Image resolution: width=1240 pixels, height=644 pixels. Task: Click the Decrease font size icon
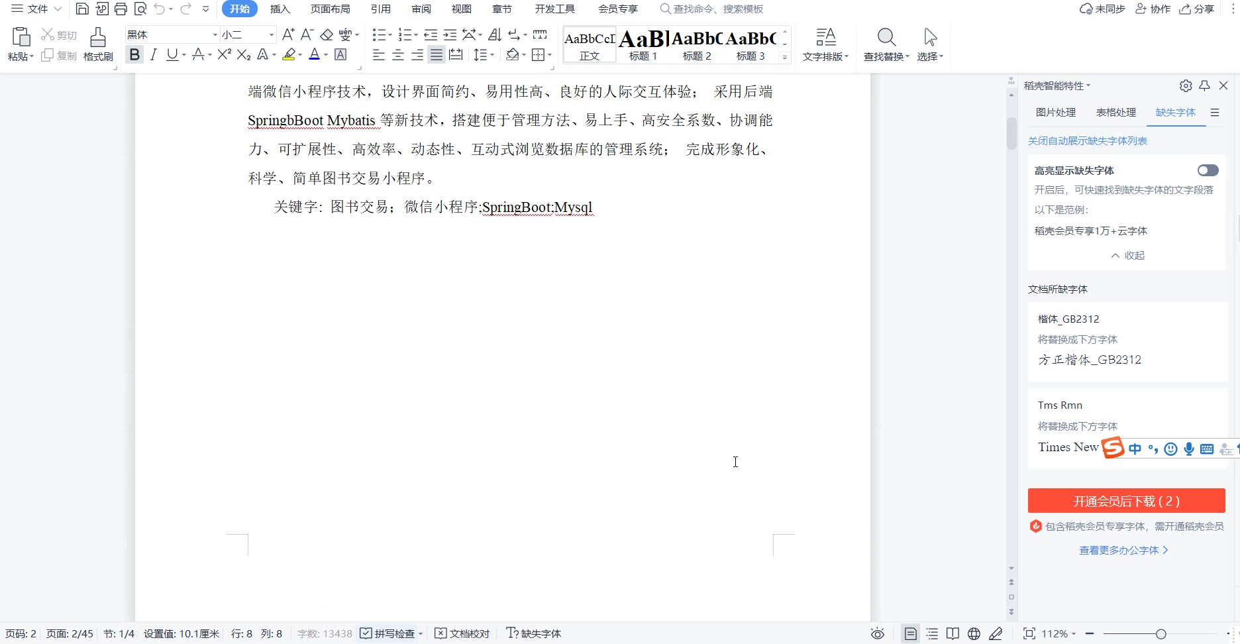tap(307, 34)
